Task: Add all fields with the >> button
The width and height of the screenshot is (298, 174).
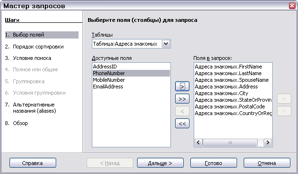Action: (182, 99)
